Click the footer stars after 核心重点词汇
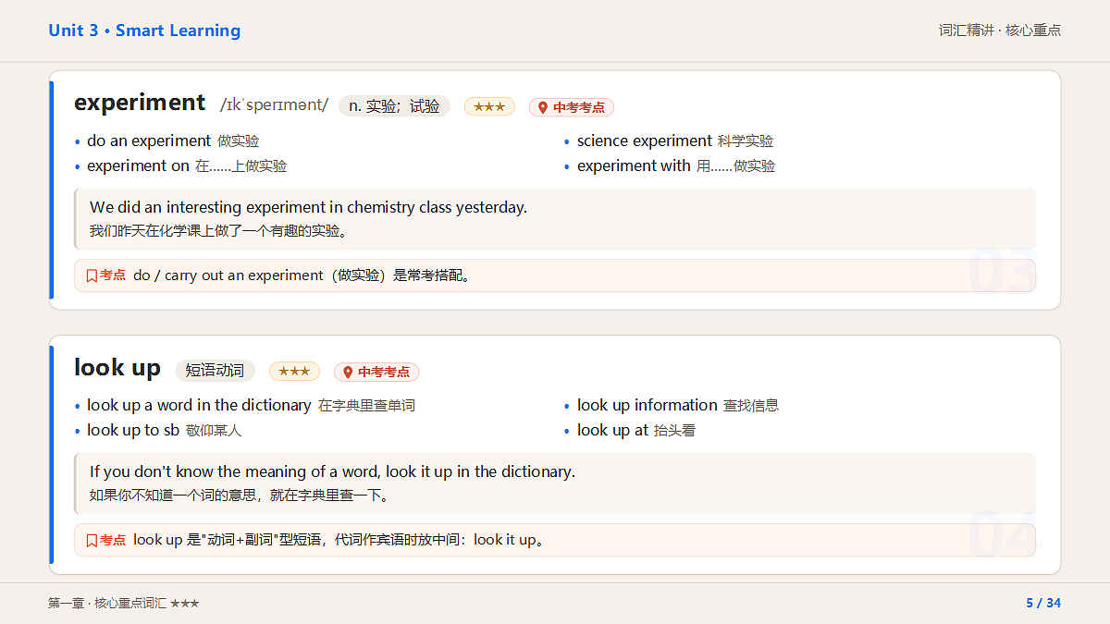This screenshot has height=624, width=1110. click(x=185, y=604)
